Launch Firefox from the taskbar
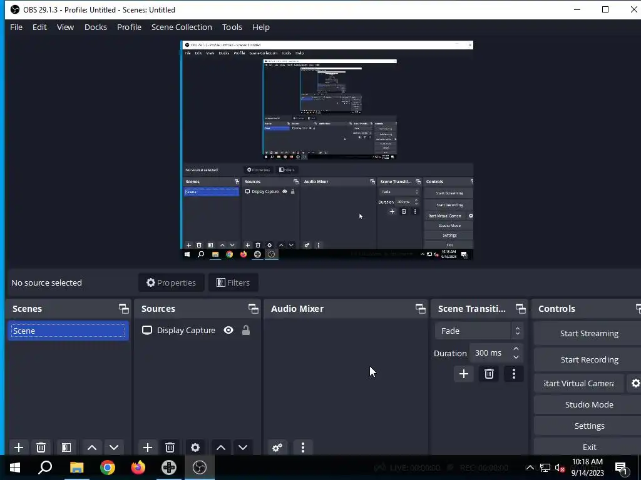This screenshot has height=480, width=641. (138, 467)
